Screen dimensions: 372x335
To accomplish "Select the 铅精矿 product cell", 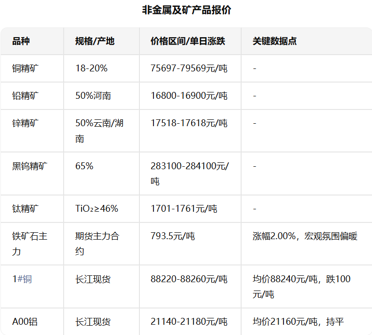I will (25, 96).
